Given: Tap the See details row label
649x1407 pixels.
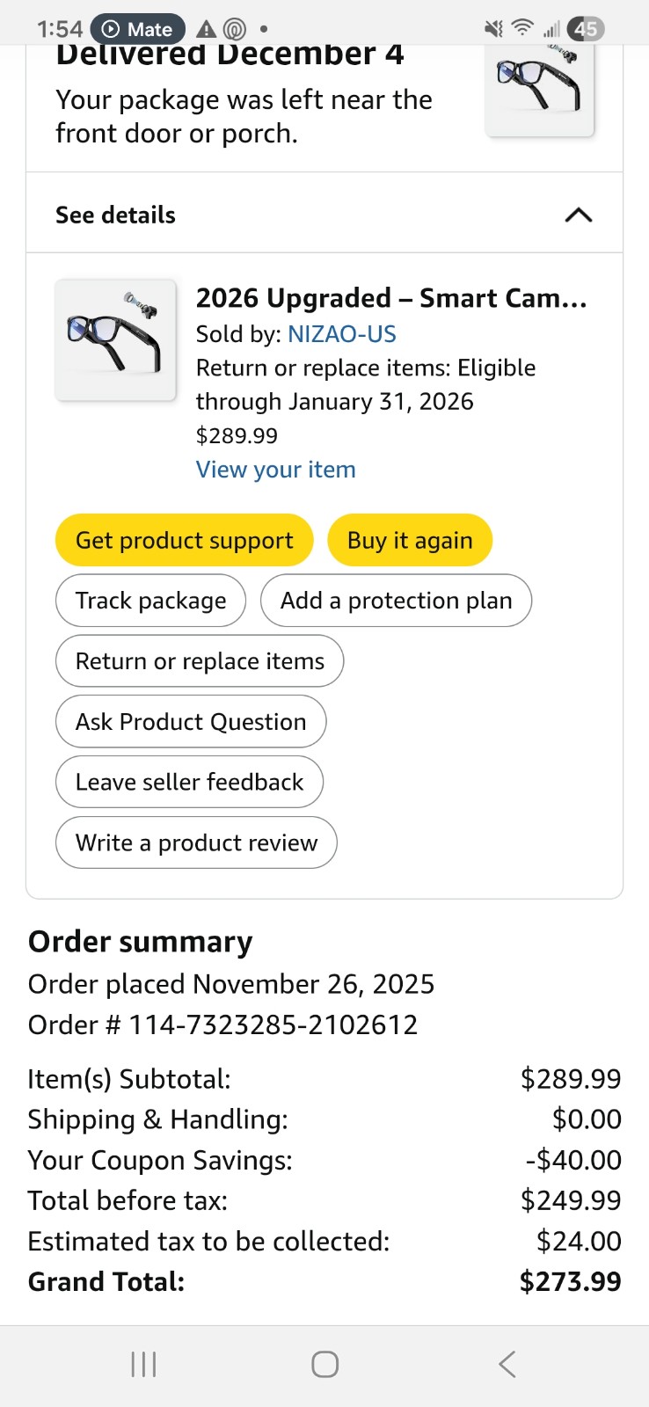Looking at the screenshot, I should tap(115, 215).
